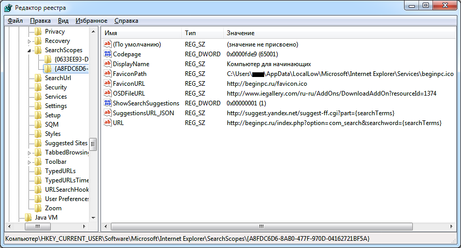The width and height of the screenshot is (461, 248).
Task: Click the tree pane horizontal scroll left arrow
Action: 9,226
